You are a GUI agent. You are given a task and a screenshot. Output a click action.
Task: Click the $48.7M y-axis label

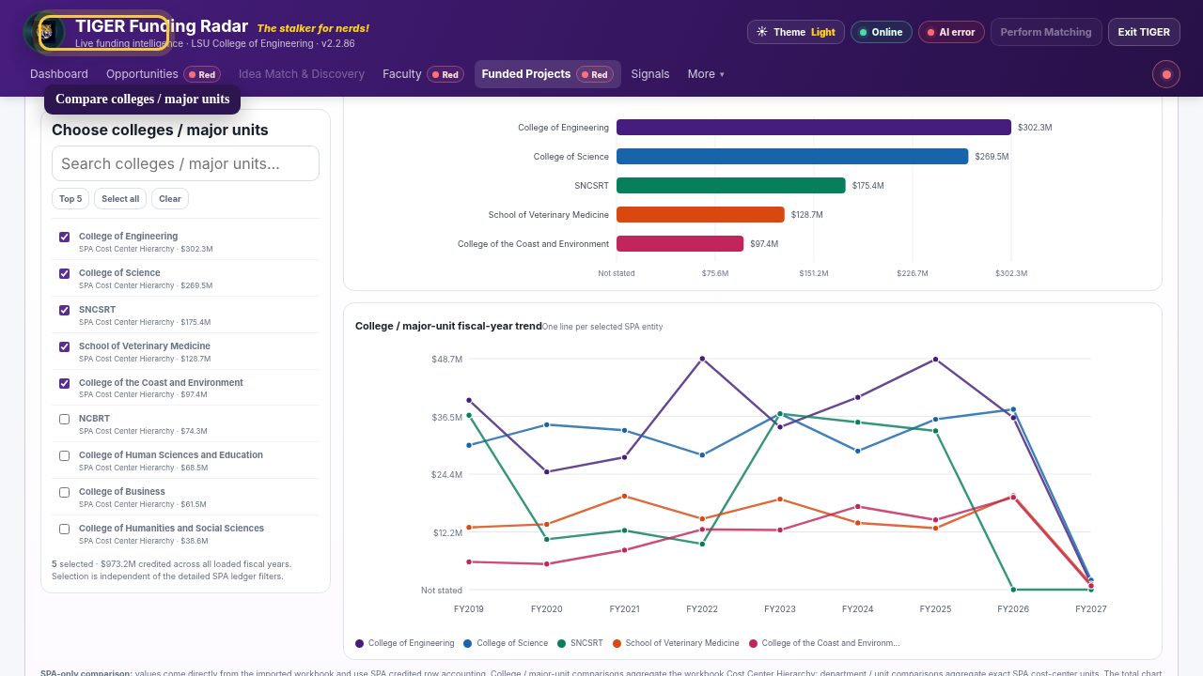[x=447, y=360]
